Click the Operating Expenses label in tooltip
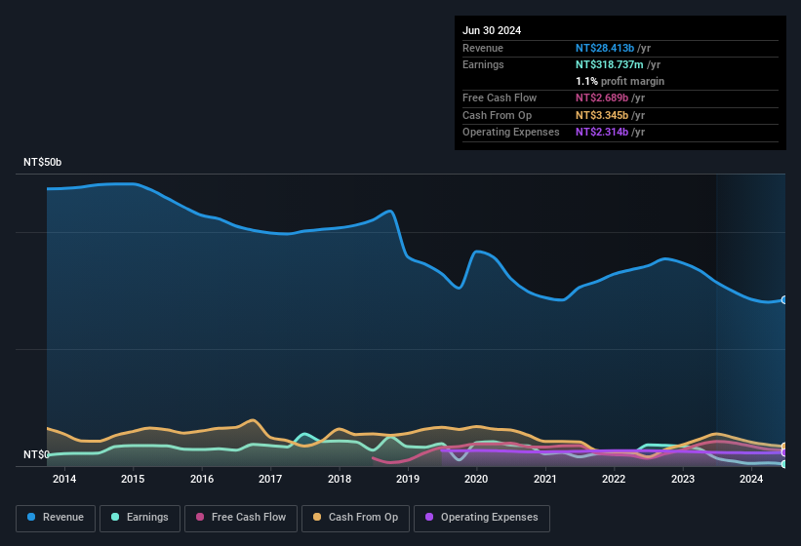This screenshot has height=546, width=801. coord(511,132)
